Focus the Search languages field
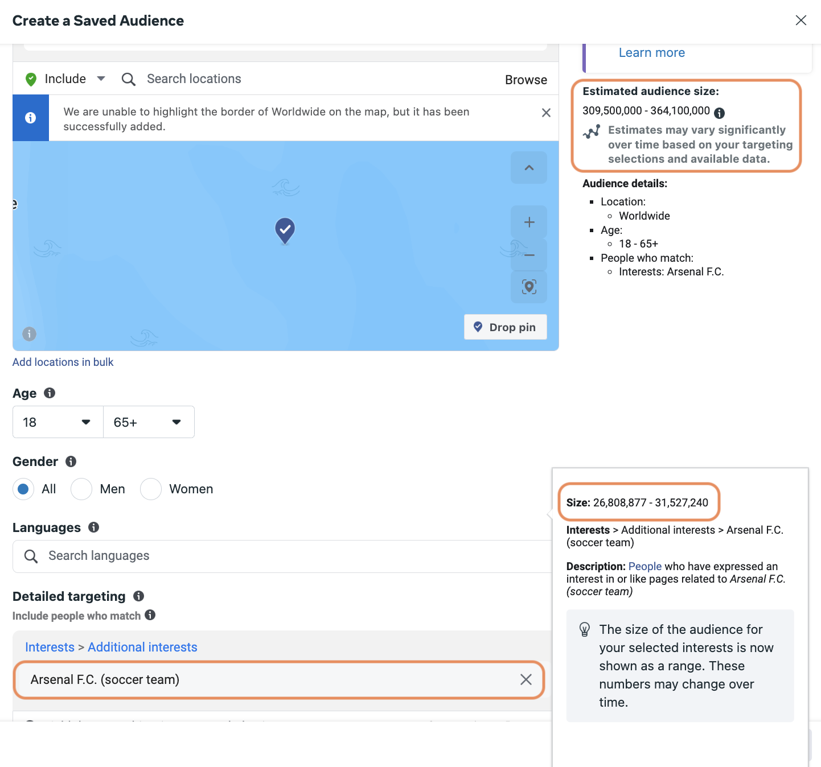 (x=282, y=556)
